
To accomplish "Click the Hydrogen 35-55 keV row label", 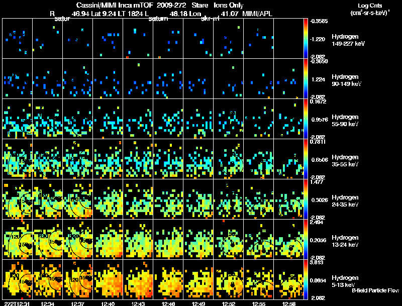I will (345, 161).
